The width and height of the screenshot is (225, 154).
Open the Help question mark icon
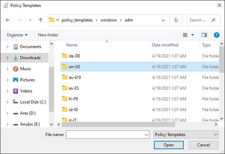click(x=217, y=35)
